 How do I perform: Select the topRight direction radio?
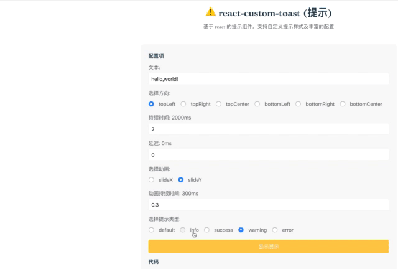(183, 104)
